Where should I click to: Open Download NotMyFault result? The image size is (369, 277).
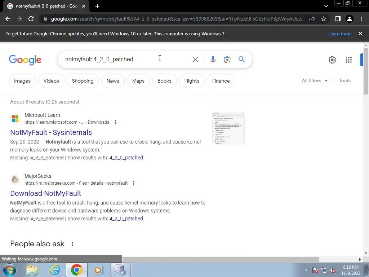pyautogui.click(x=45, y=193)
